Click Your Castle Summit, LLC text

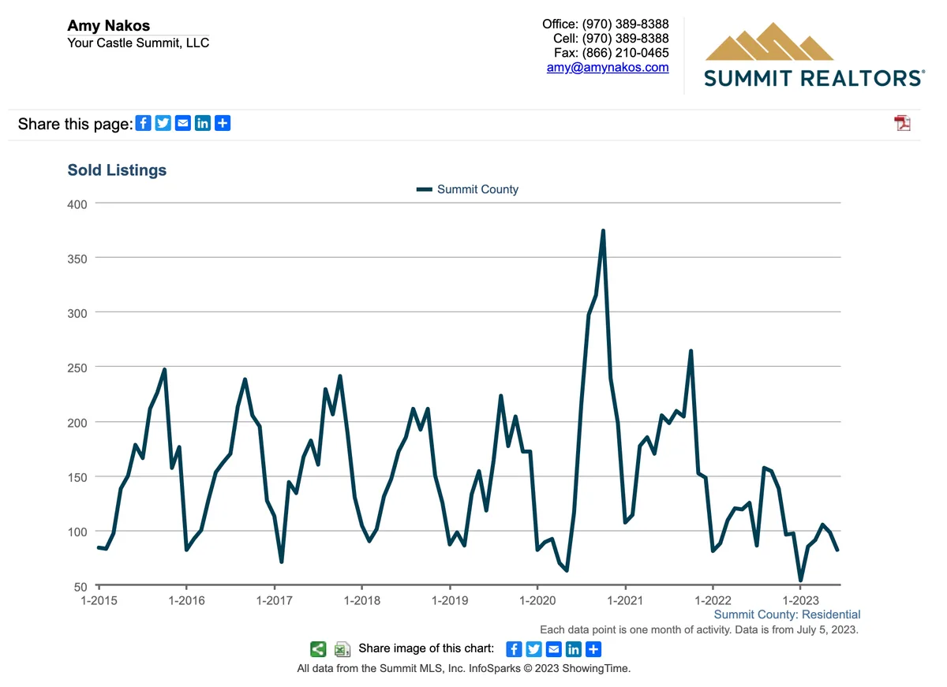pos(138,43)
